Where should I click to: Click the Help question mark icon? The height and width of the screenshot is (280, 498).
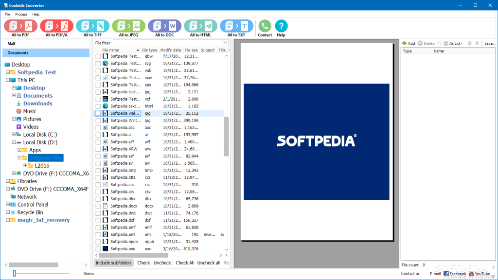click(281, 26)
